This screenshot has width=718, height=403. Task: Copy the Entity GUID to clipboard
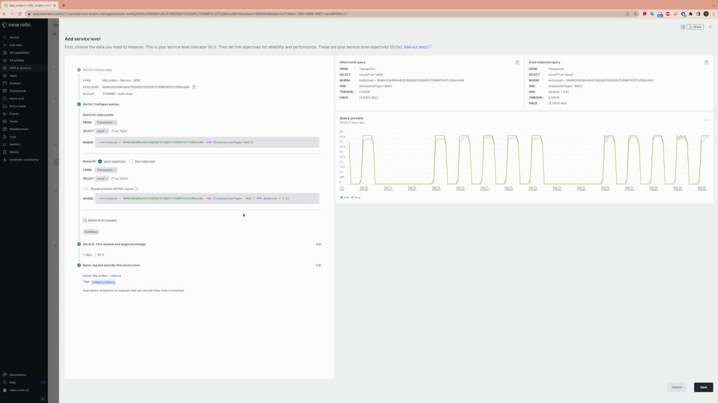[x=194, y=87]
